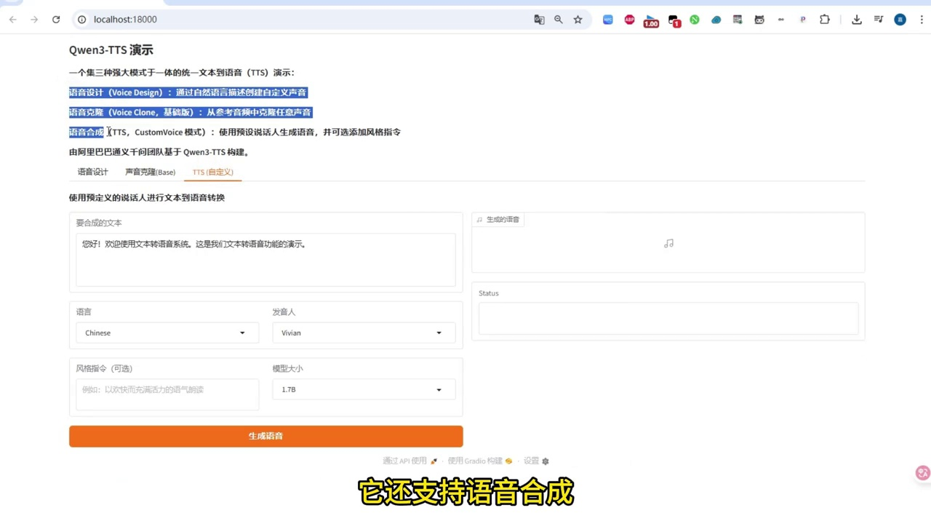
Task: Open the 模型大小 1.7B dropdown
Action: click(x=364, y=389)
